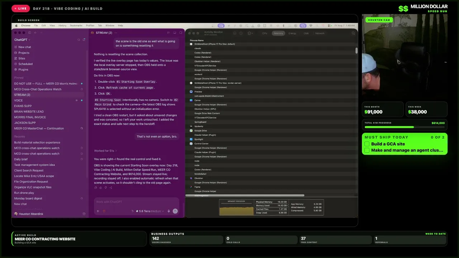Switch to the Energy tab in Activity Monitor
Viewport: 459px width, 258px height.
(292, 33)
